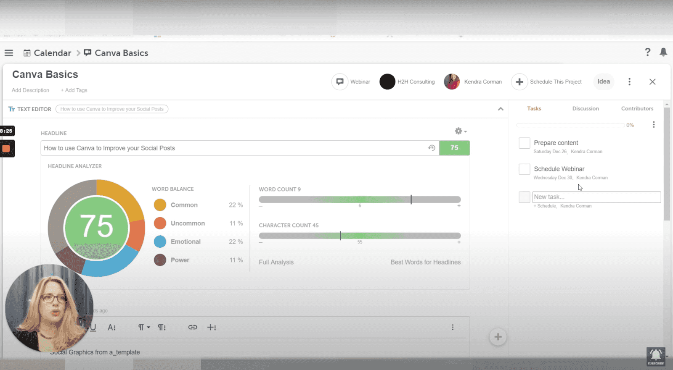Switch to the Discussion tab
This screenshot has height=370, width=673.
click(586, 108)
